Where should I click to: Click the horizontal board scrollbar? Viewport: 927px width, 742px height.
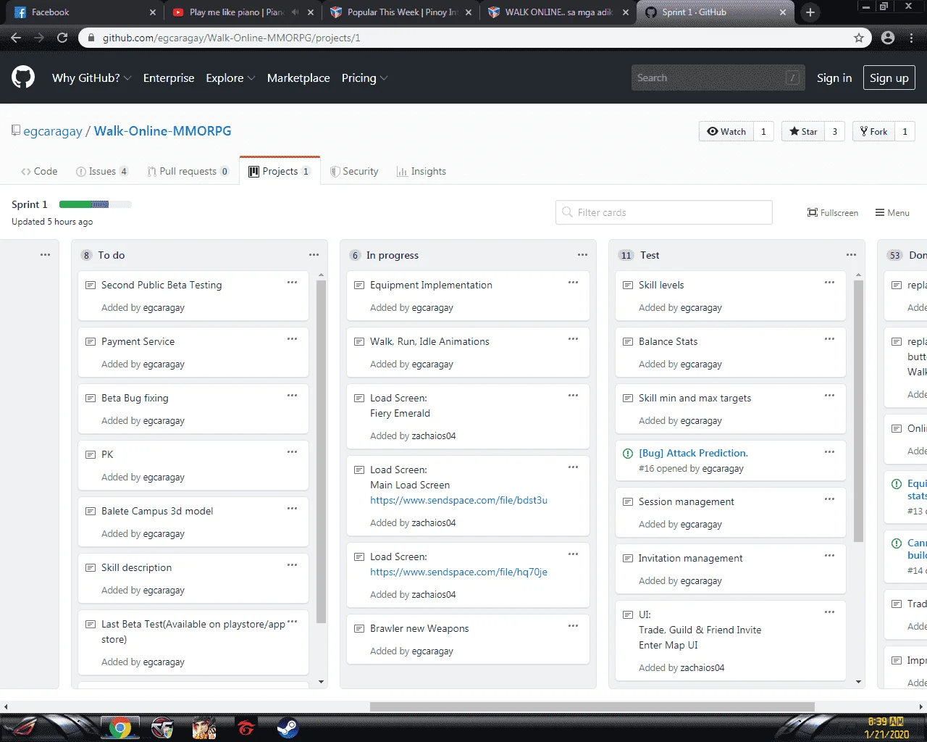click(x=592, y=706)
